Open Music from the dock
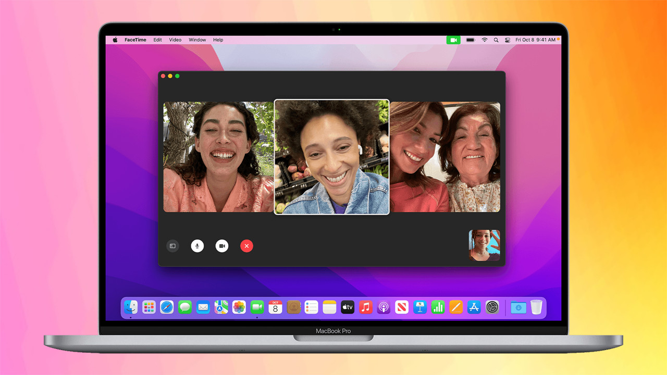 366,307
